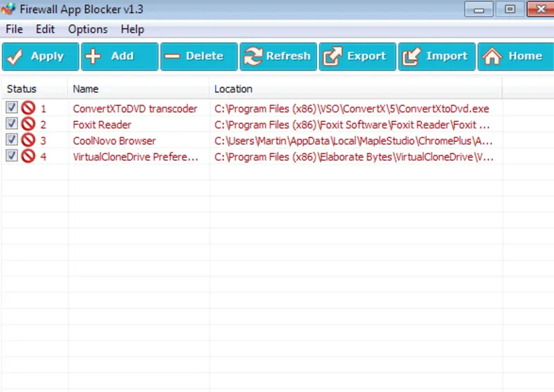Click the Refresh arrows button

click(278, 57)
